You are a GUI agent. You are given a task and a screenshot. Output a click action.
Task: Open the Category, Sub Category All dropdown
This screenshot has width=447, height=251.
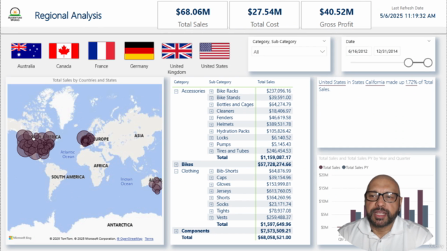[288, 52]
